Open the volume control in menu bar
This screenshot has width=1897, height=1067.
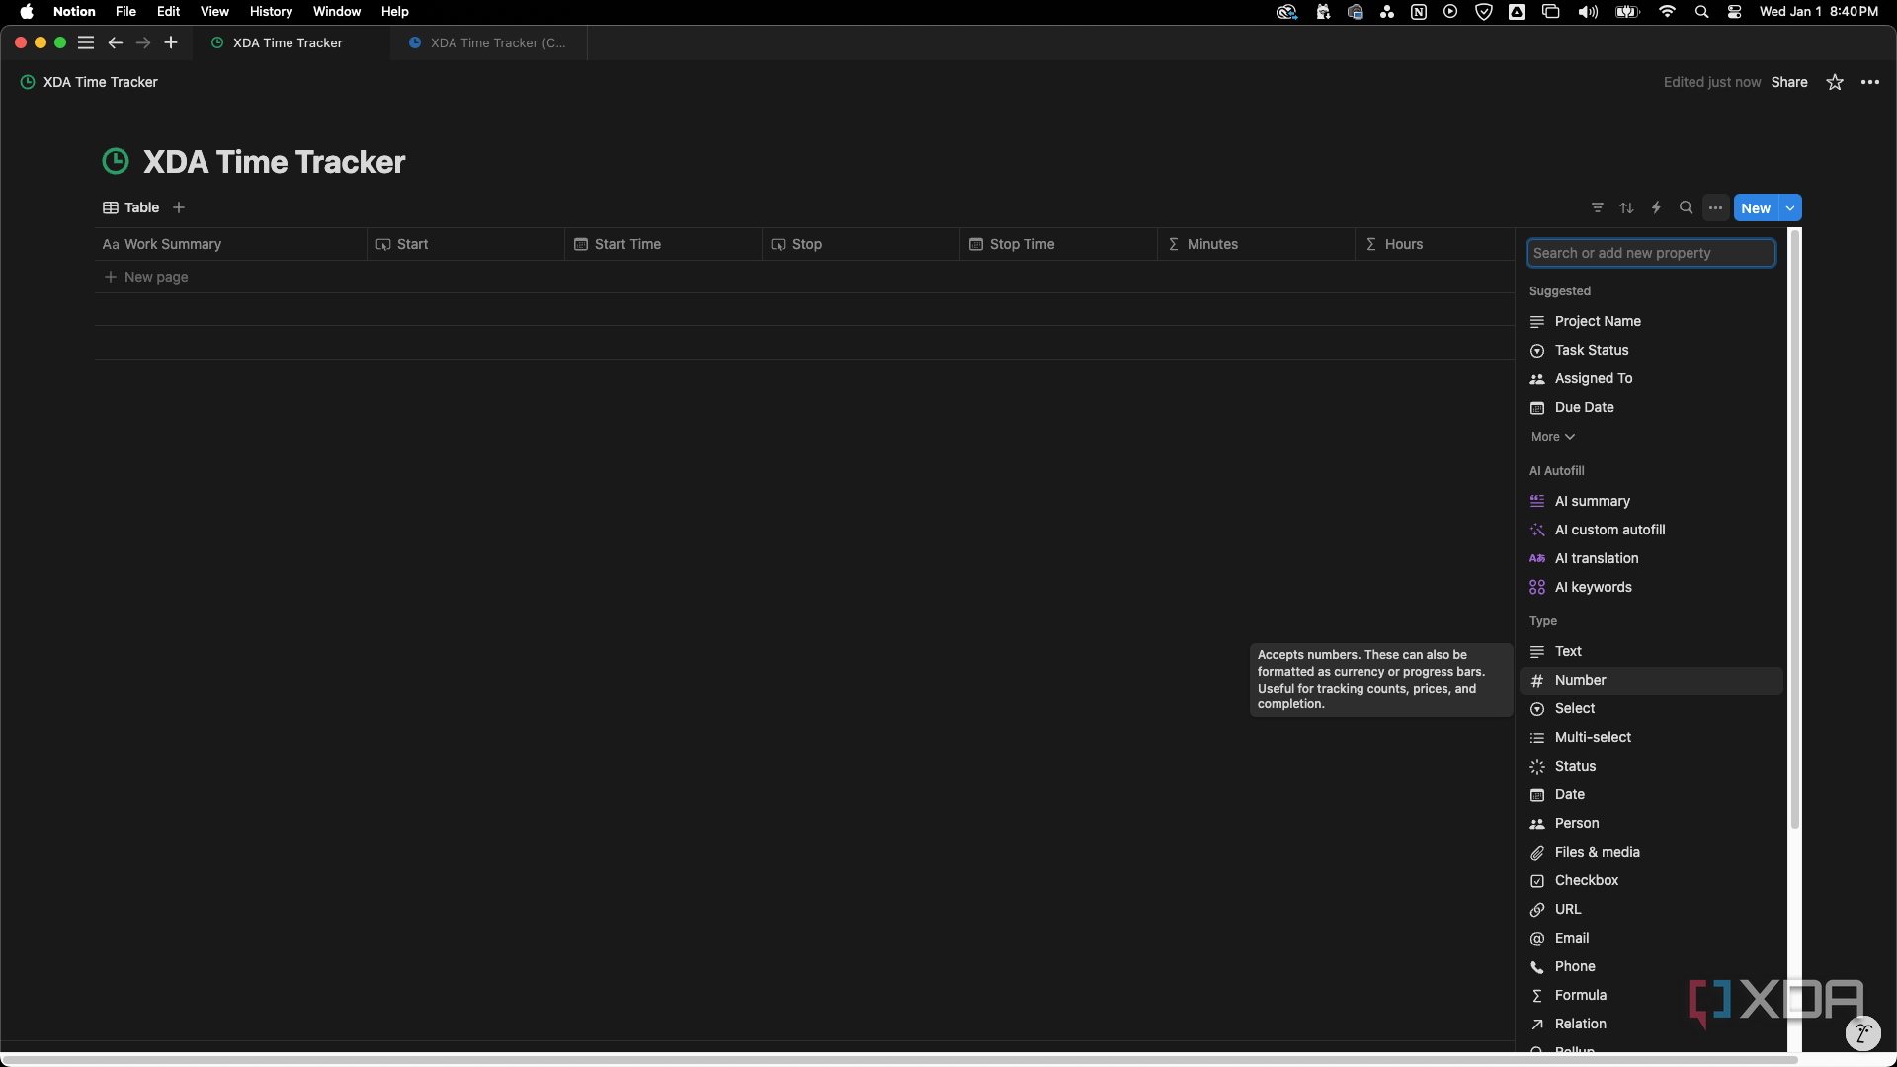click(1588, 12)
